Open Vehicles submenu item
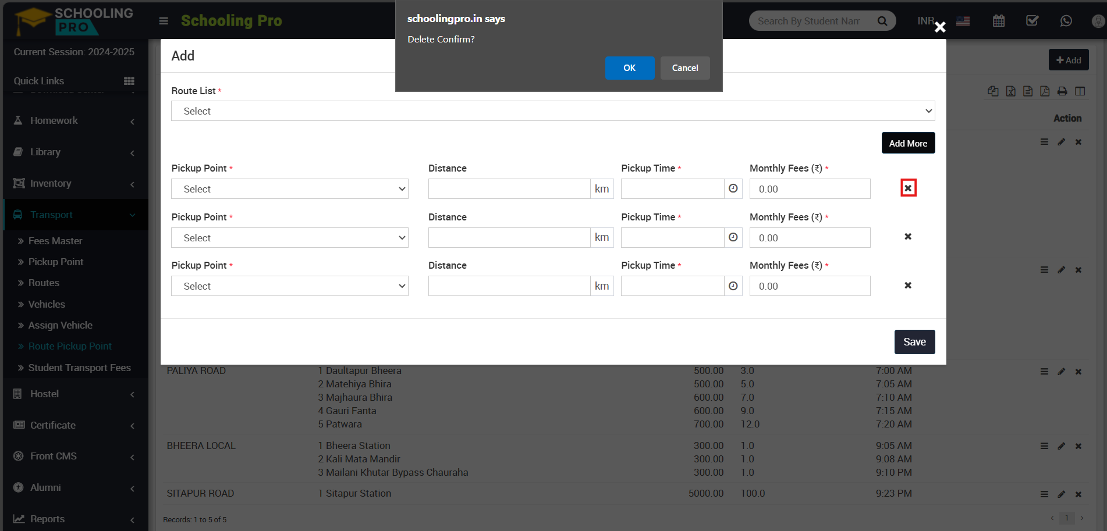This screenshot has height=531, width=1107. pyautogui.click(x=47, y=304)
